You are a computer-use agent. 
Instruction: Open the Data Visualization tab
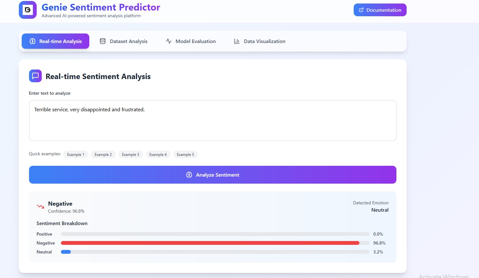pos(260,41)
